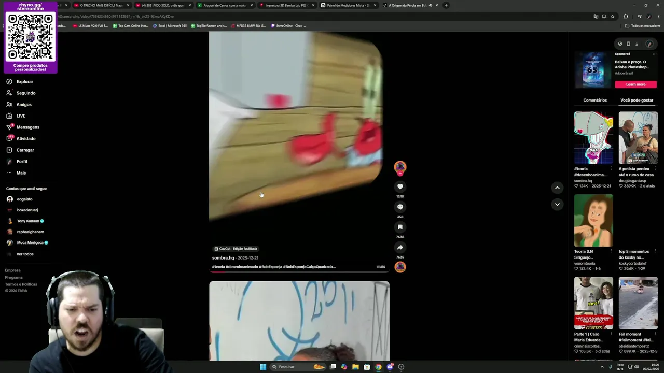This screenshot has width=664, height=373.
Task: Open 'Excel | Microsoft 365' bookmark
Action: tap(170, 26)
